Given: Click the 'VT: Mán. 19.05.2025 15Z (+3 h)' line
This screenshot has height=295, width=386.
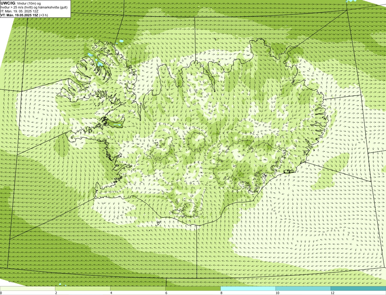Looking at the screenshot, I should 24,15.
